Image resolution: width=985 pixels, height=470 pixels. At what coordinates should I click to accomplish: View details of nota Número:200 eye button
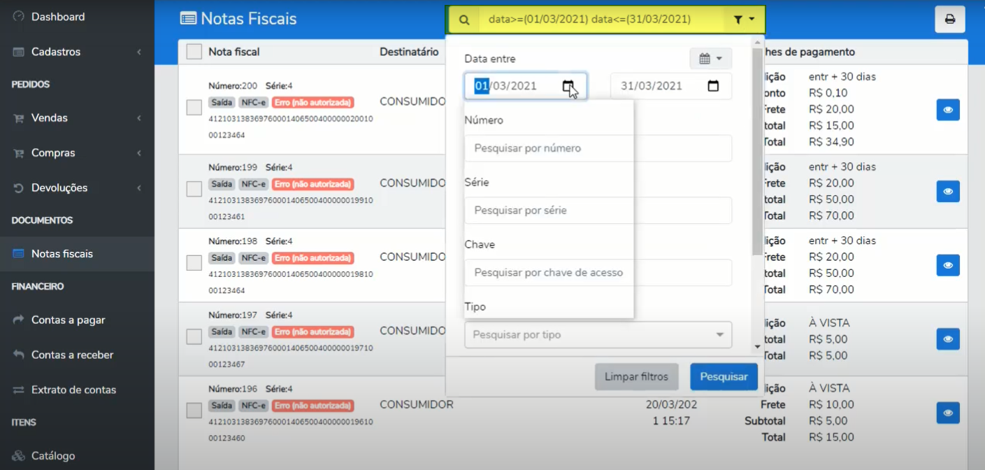948,110
